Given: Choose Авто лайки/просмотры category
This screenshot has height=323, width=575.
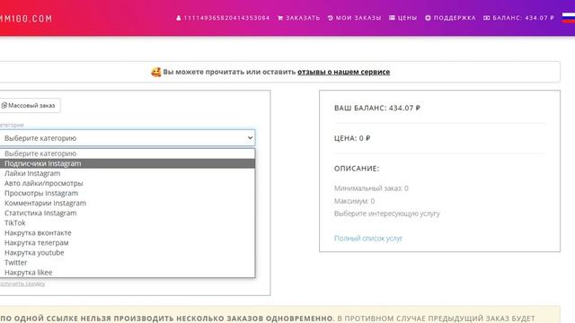Looking at the screenshot, I should (128, 183).
